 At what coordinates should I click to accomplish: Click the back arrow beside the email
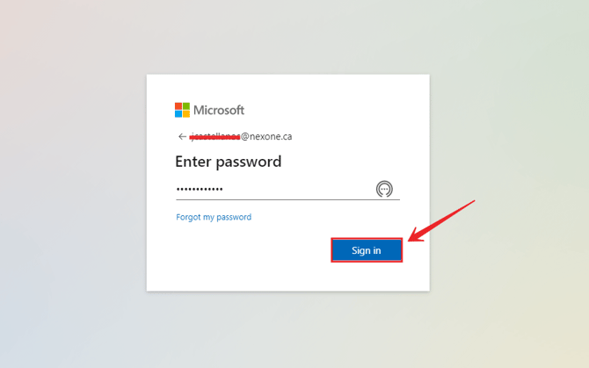181,137
